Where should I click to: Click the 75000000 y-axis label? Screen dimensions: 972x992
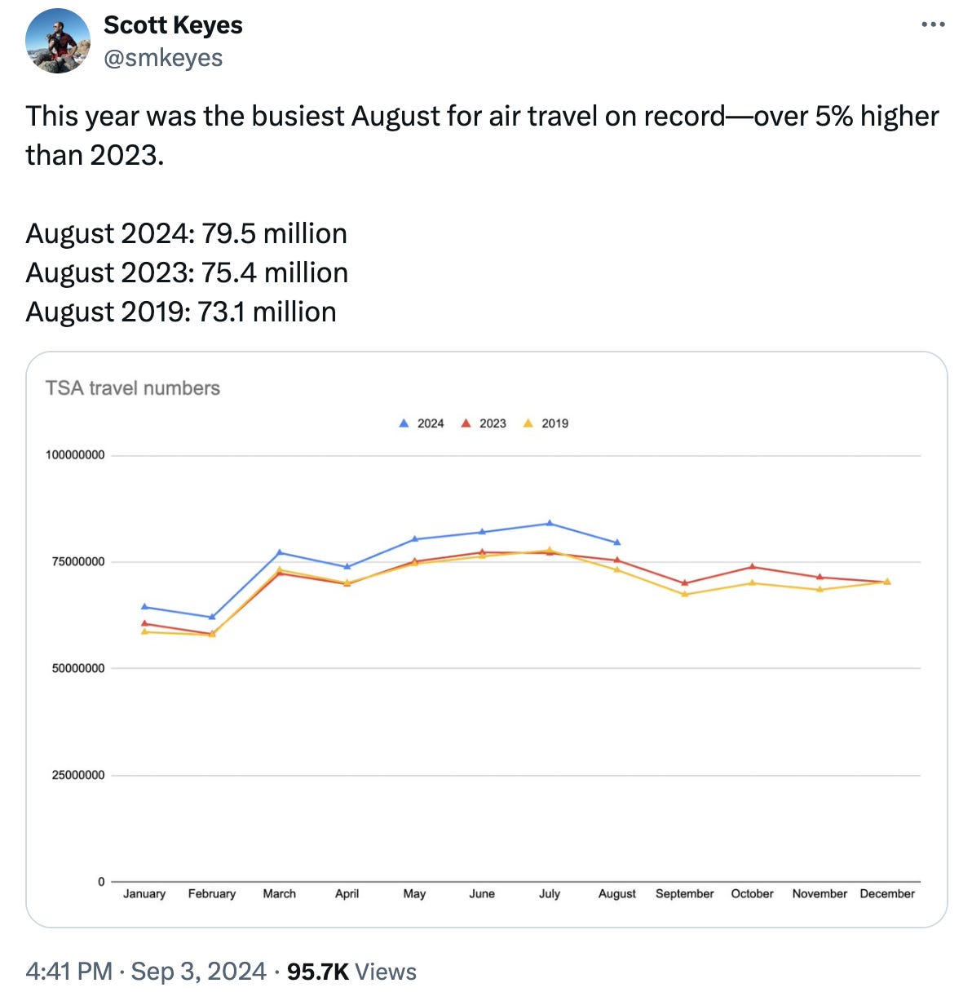point(78,562)
